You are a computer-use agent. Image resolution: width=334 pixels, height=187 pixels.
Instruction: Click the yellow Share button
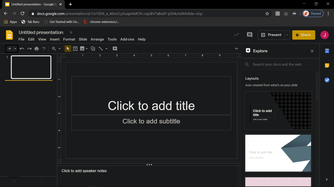tap(303, 35)
